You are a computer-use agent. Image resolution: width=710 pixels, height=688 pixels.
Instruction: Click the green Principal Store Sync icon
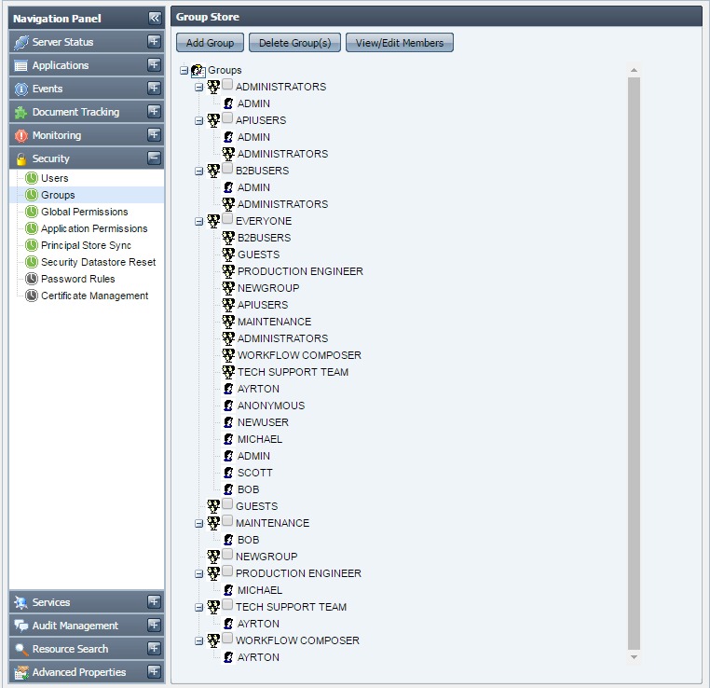pos(32,245)
